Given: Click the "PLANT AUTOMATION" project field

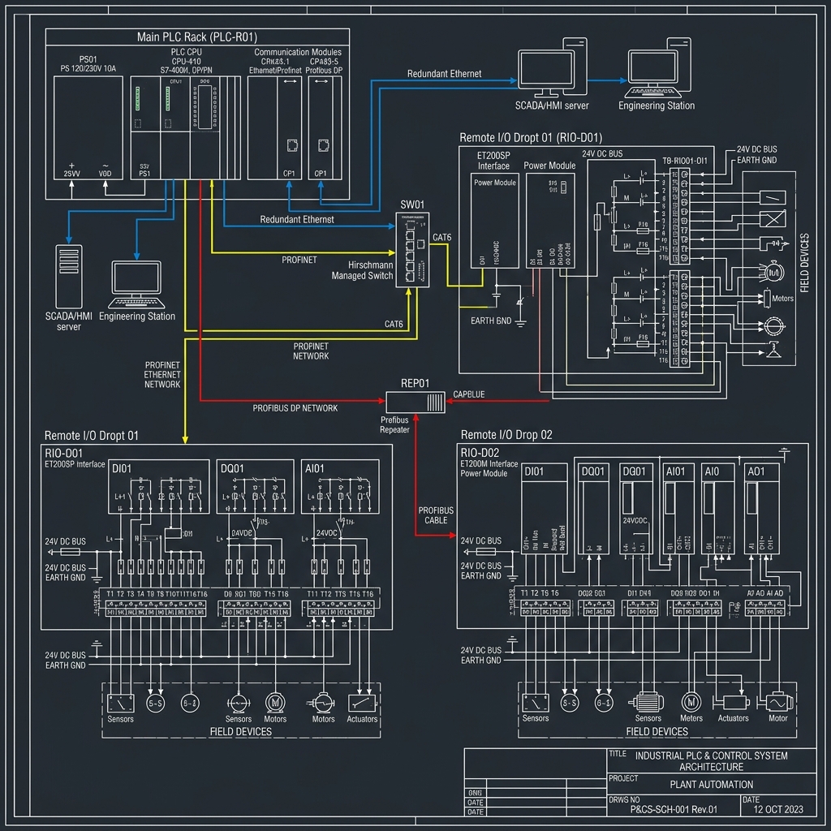Looking at the screenshot, I should coord(711,785).
